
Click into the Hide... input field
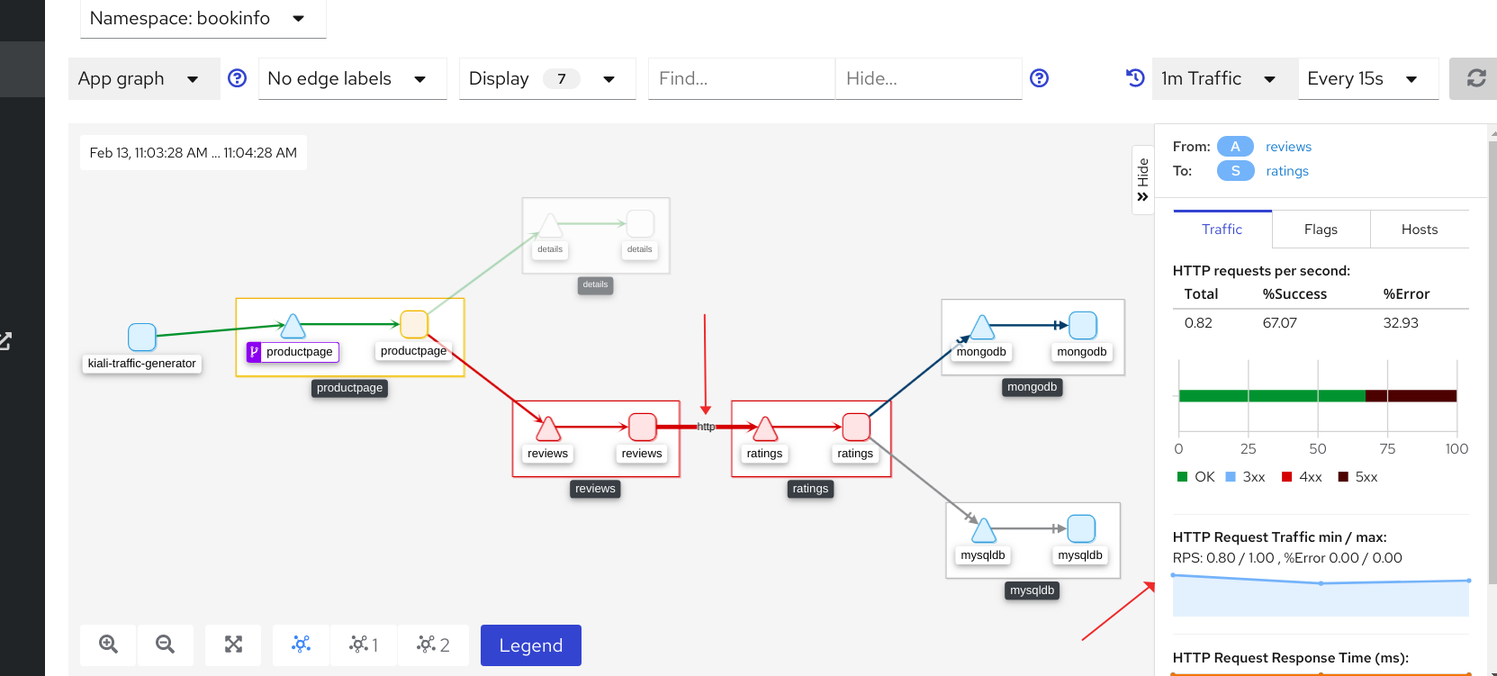(929, 78)
